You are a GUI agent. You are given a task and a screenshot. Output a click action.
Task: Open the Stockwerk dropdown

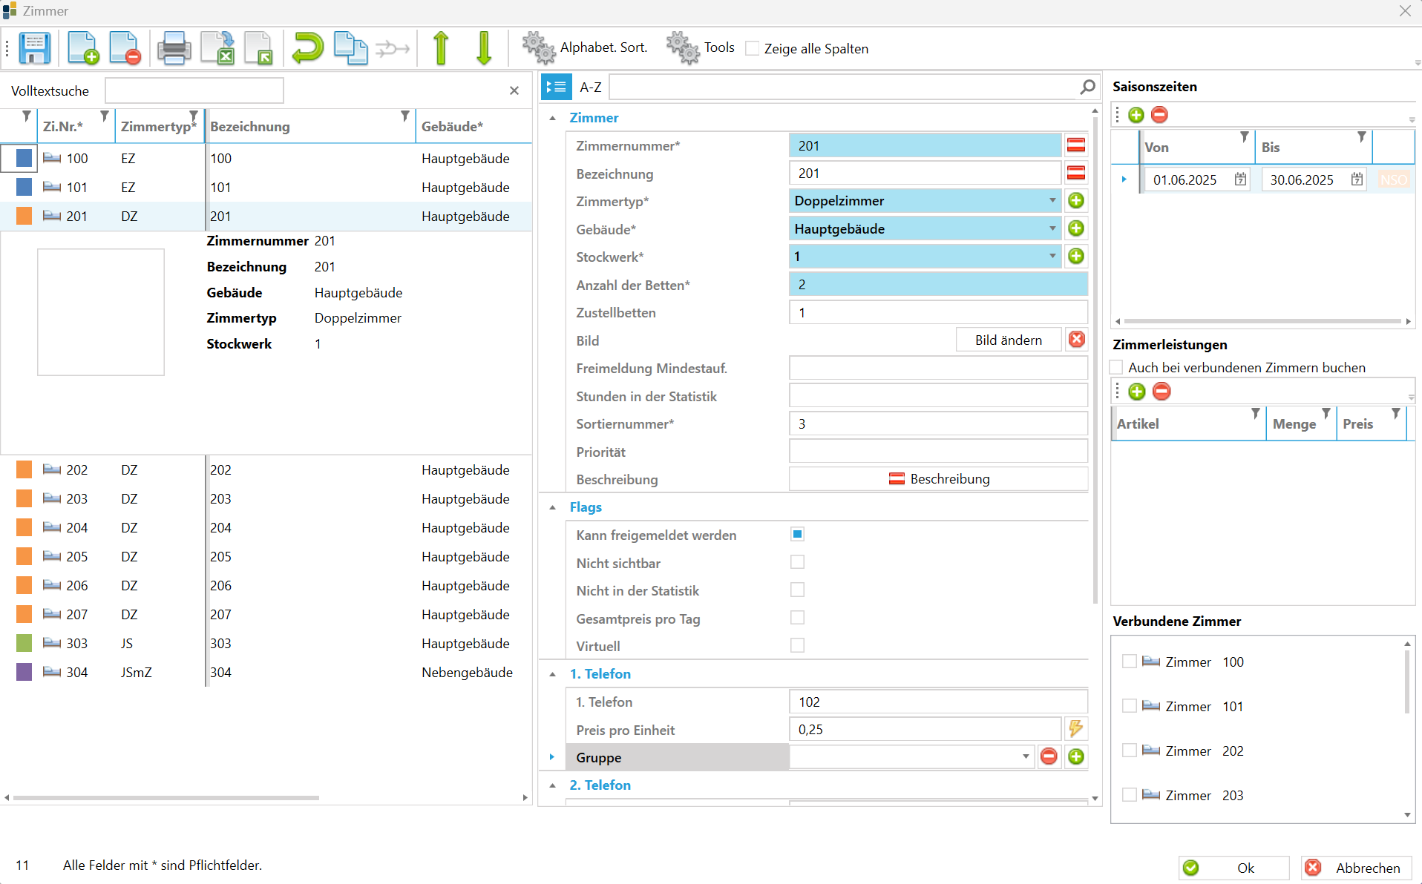[x=1052, y=257]
